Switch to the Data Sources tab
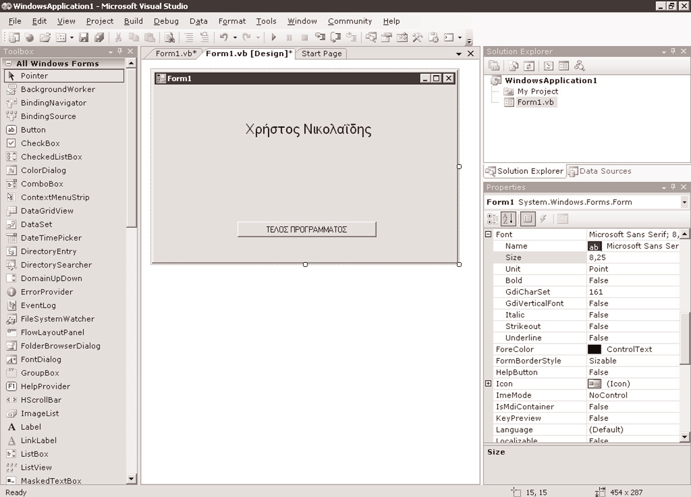Viewport: 691px width, 497px height. tap(600, 171)
